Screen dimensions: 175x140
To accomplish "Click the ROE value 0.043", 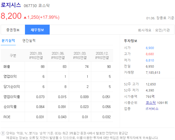I will 62,117.
